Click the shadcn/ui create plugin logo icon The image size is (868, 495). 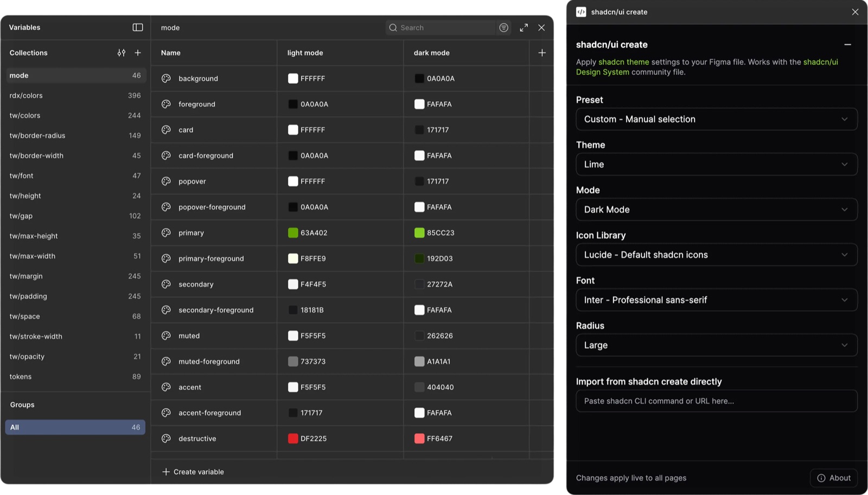coord(581,12)
